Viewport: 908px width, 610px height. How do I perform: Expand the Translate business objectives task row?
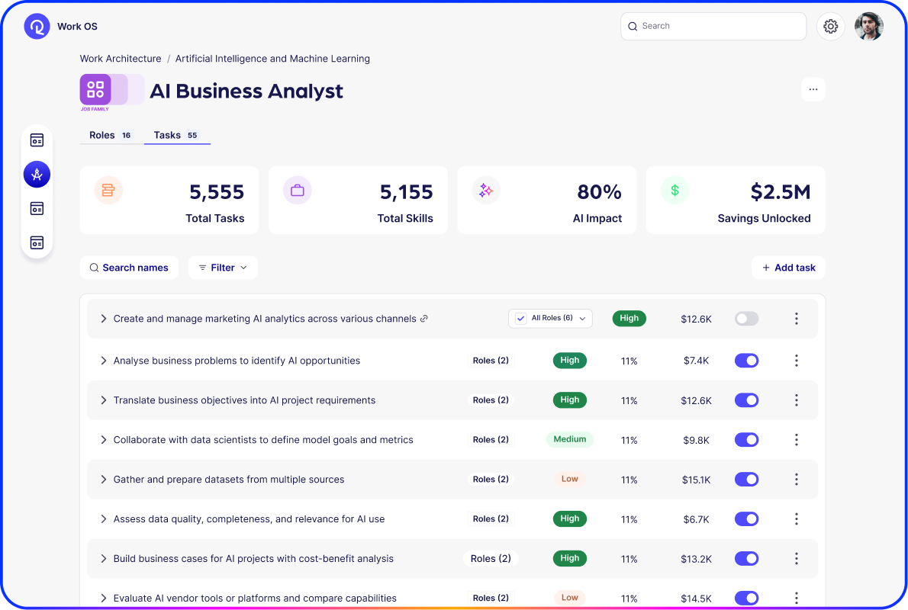[104, 400]
